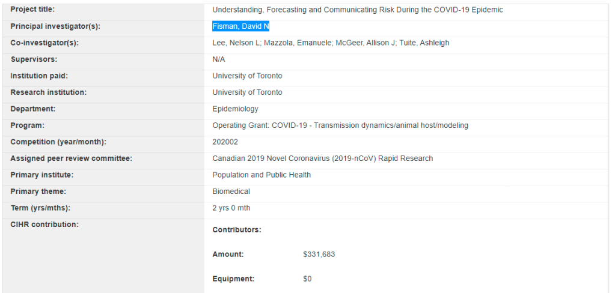Click University of Toronto in Institution paid row

click(x=247, y=76)
